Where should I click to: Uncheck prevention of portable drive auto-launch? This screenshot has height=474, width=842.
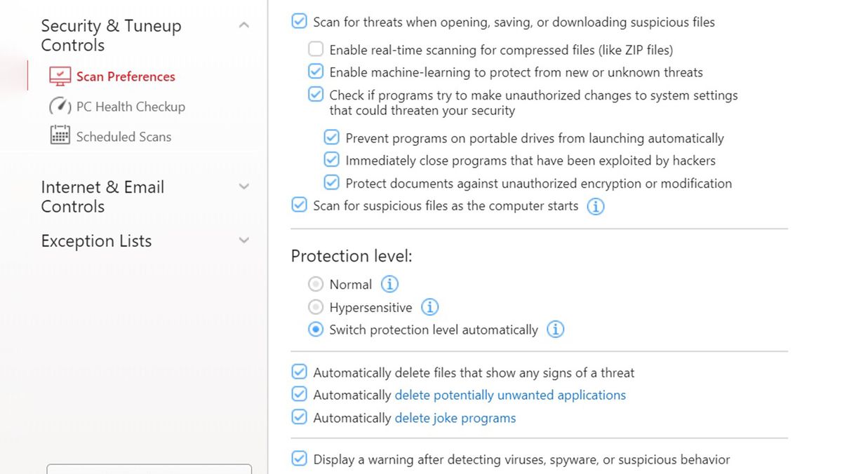click(x=330, y=137)
